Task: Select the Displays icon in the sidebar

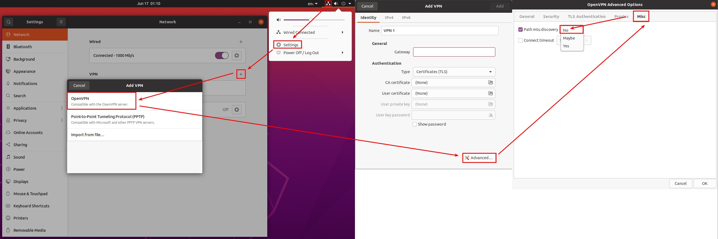Action: click(8, 181)
